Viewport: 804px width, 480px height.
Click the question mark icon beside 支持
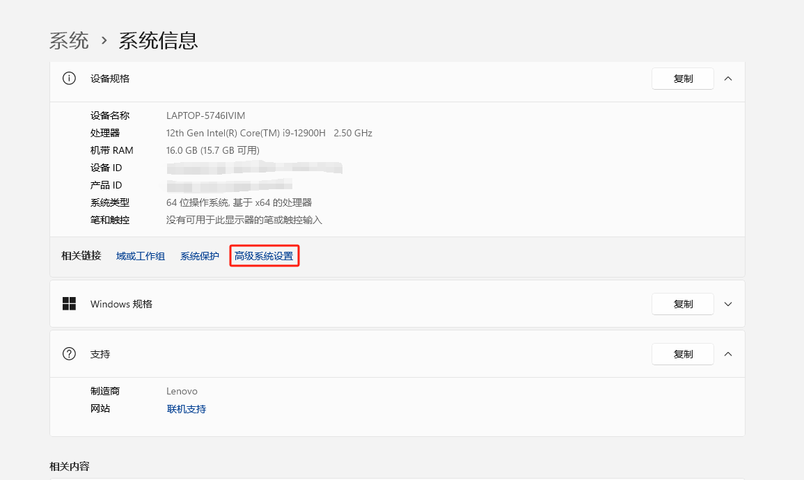click(69, 354)
